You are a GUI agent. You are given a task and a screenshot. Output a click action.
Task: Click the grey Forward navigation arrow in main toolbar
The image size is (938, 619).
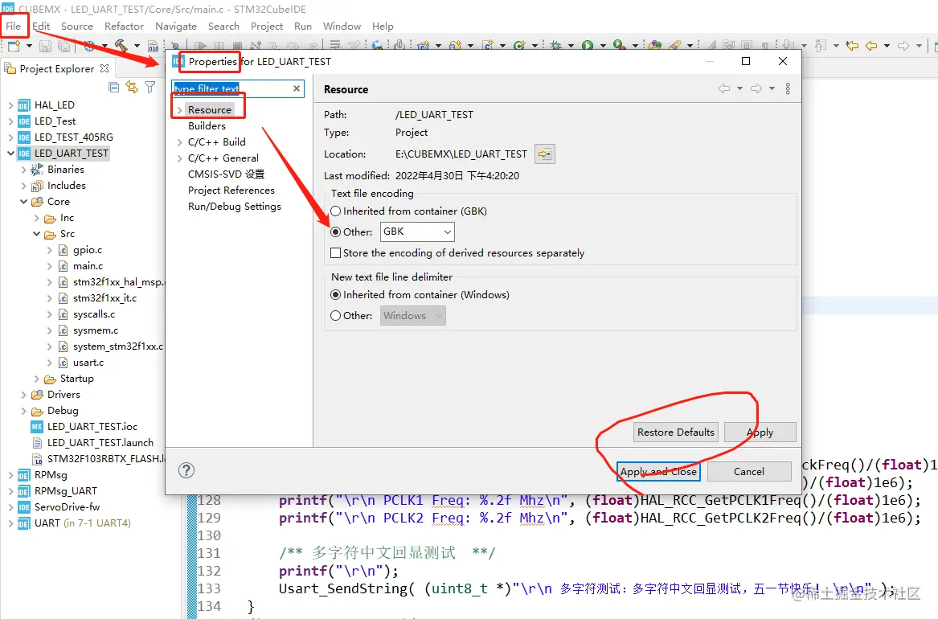903,46
